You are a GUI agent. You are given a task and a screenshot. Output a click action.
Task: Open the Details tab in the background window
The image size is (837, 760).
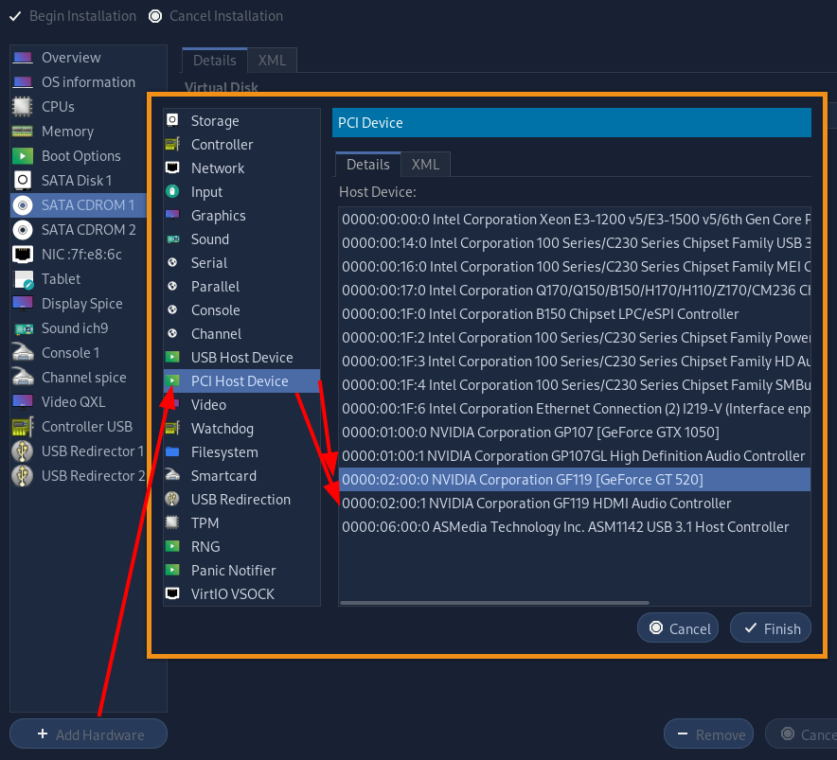pos(215,60)
